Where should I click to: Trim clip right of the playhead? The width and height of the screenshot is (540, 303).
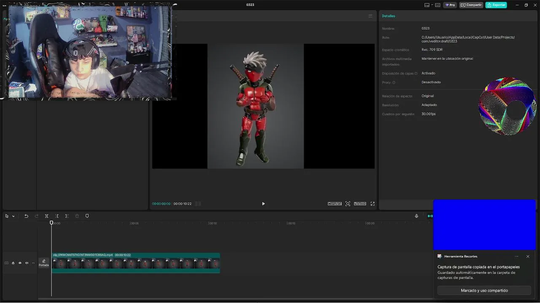tap(67, 216)
